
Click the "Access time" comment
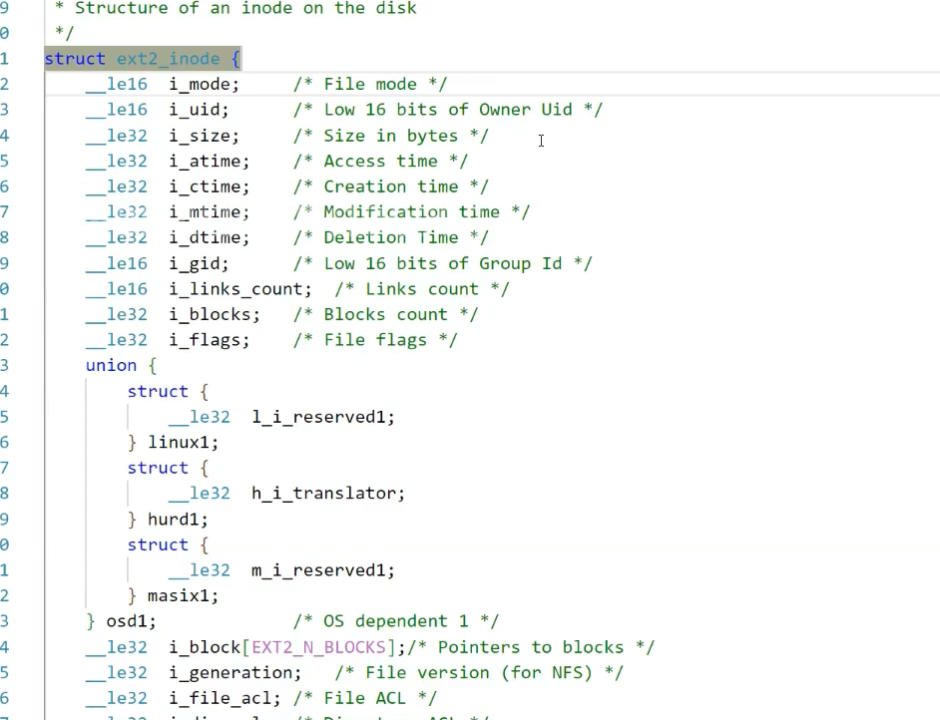tap(380, 162)
